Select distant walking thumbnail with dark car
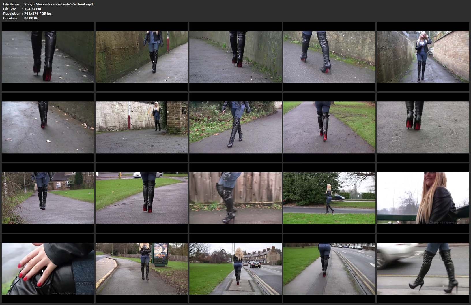 [329, 198]
